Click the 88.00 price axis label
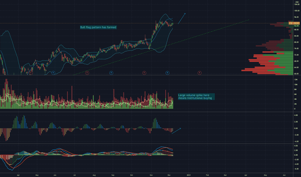Viewport: 301px width, 177px height. tap(296, 30)
